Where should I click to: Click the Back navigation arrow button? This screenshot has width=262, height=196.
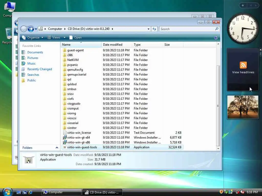point(24,29)
